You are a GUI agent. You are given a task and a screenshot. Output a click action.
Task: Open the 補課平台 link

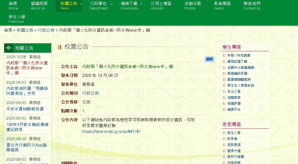click(x=234, y=109)
